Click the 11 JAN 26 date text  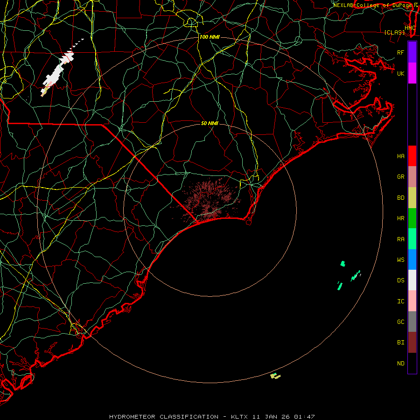pyautogui.click(x=271, y=417)
